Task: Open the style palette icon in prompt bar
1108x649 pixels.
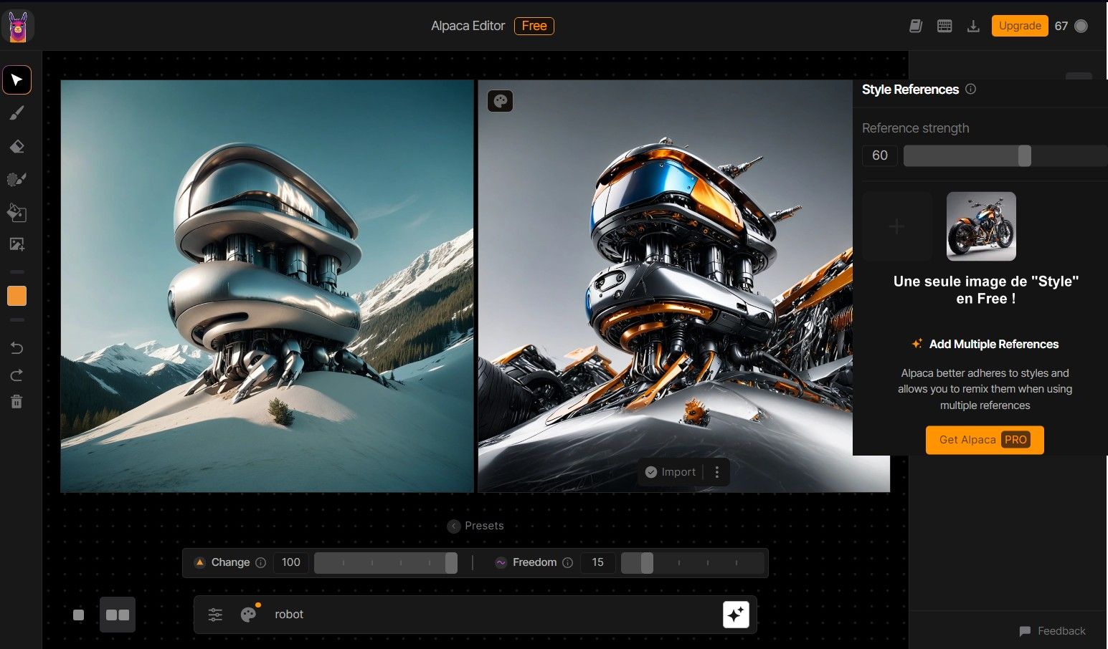Action: (x=249, y=614)
